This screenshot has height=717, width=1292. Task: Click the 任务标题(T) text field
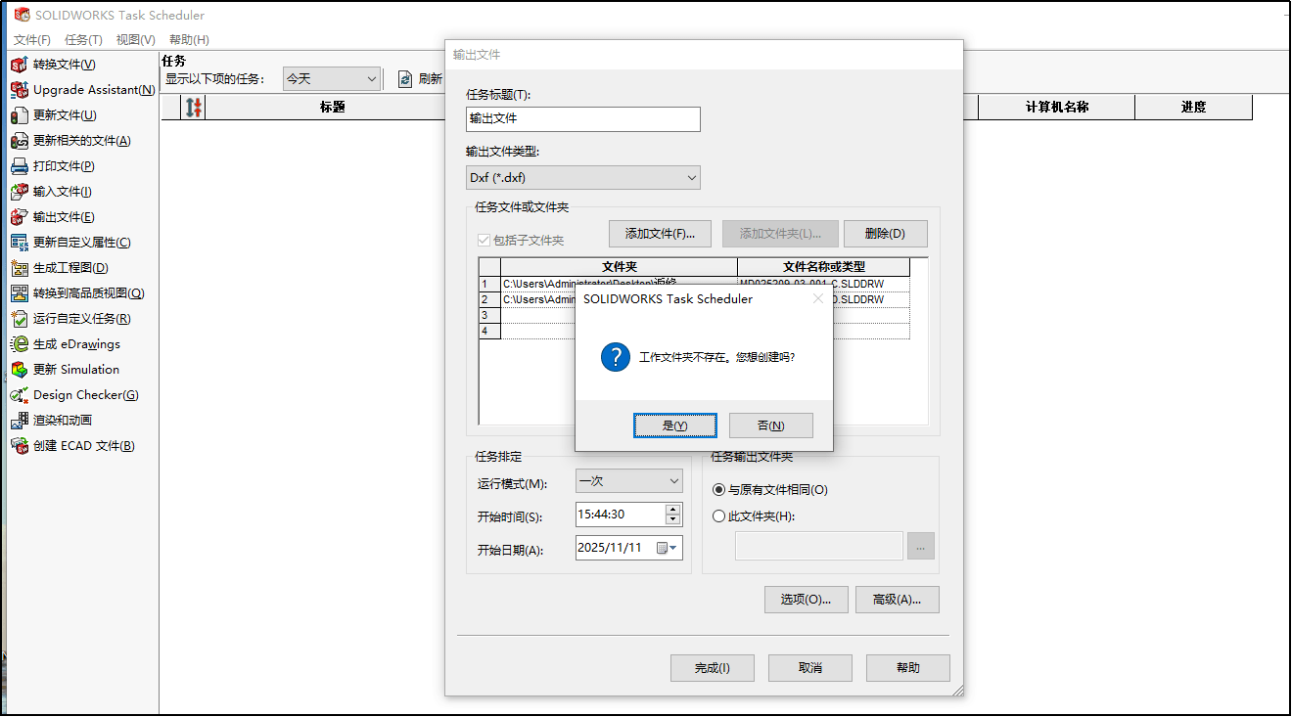pos(583,118)
